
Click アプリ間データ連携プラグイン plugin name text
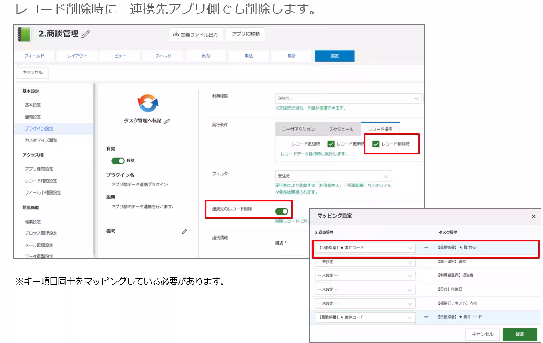tap(139, 184)
